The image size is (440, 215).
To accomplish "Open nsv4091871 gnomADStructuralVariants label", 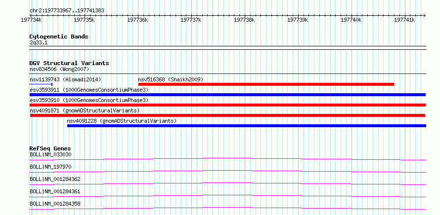I will 85,110.
